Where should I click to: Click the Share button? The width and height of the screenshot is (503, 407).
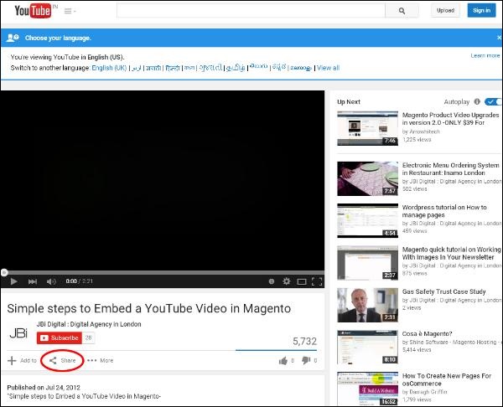pos(62,361)
